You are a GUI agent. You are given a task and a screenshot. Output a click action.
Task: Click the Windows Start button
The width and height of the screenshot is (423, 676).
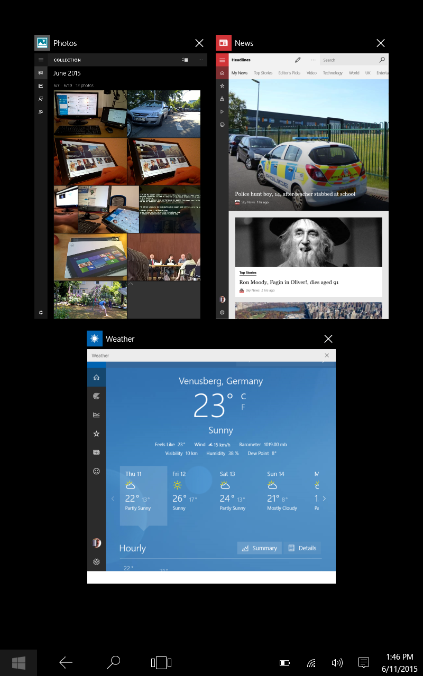click(x=19, y=662)
